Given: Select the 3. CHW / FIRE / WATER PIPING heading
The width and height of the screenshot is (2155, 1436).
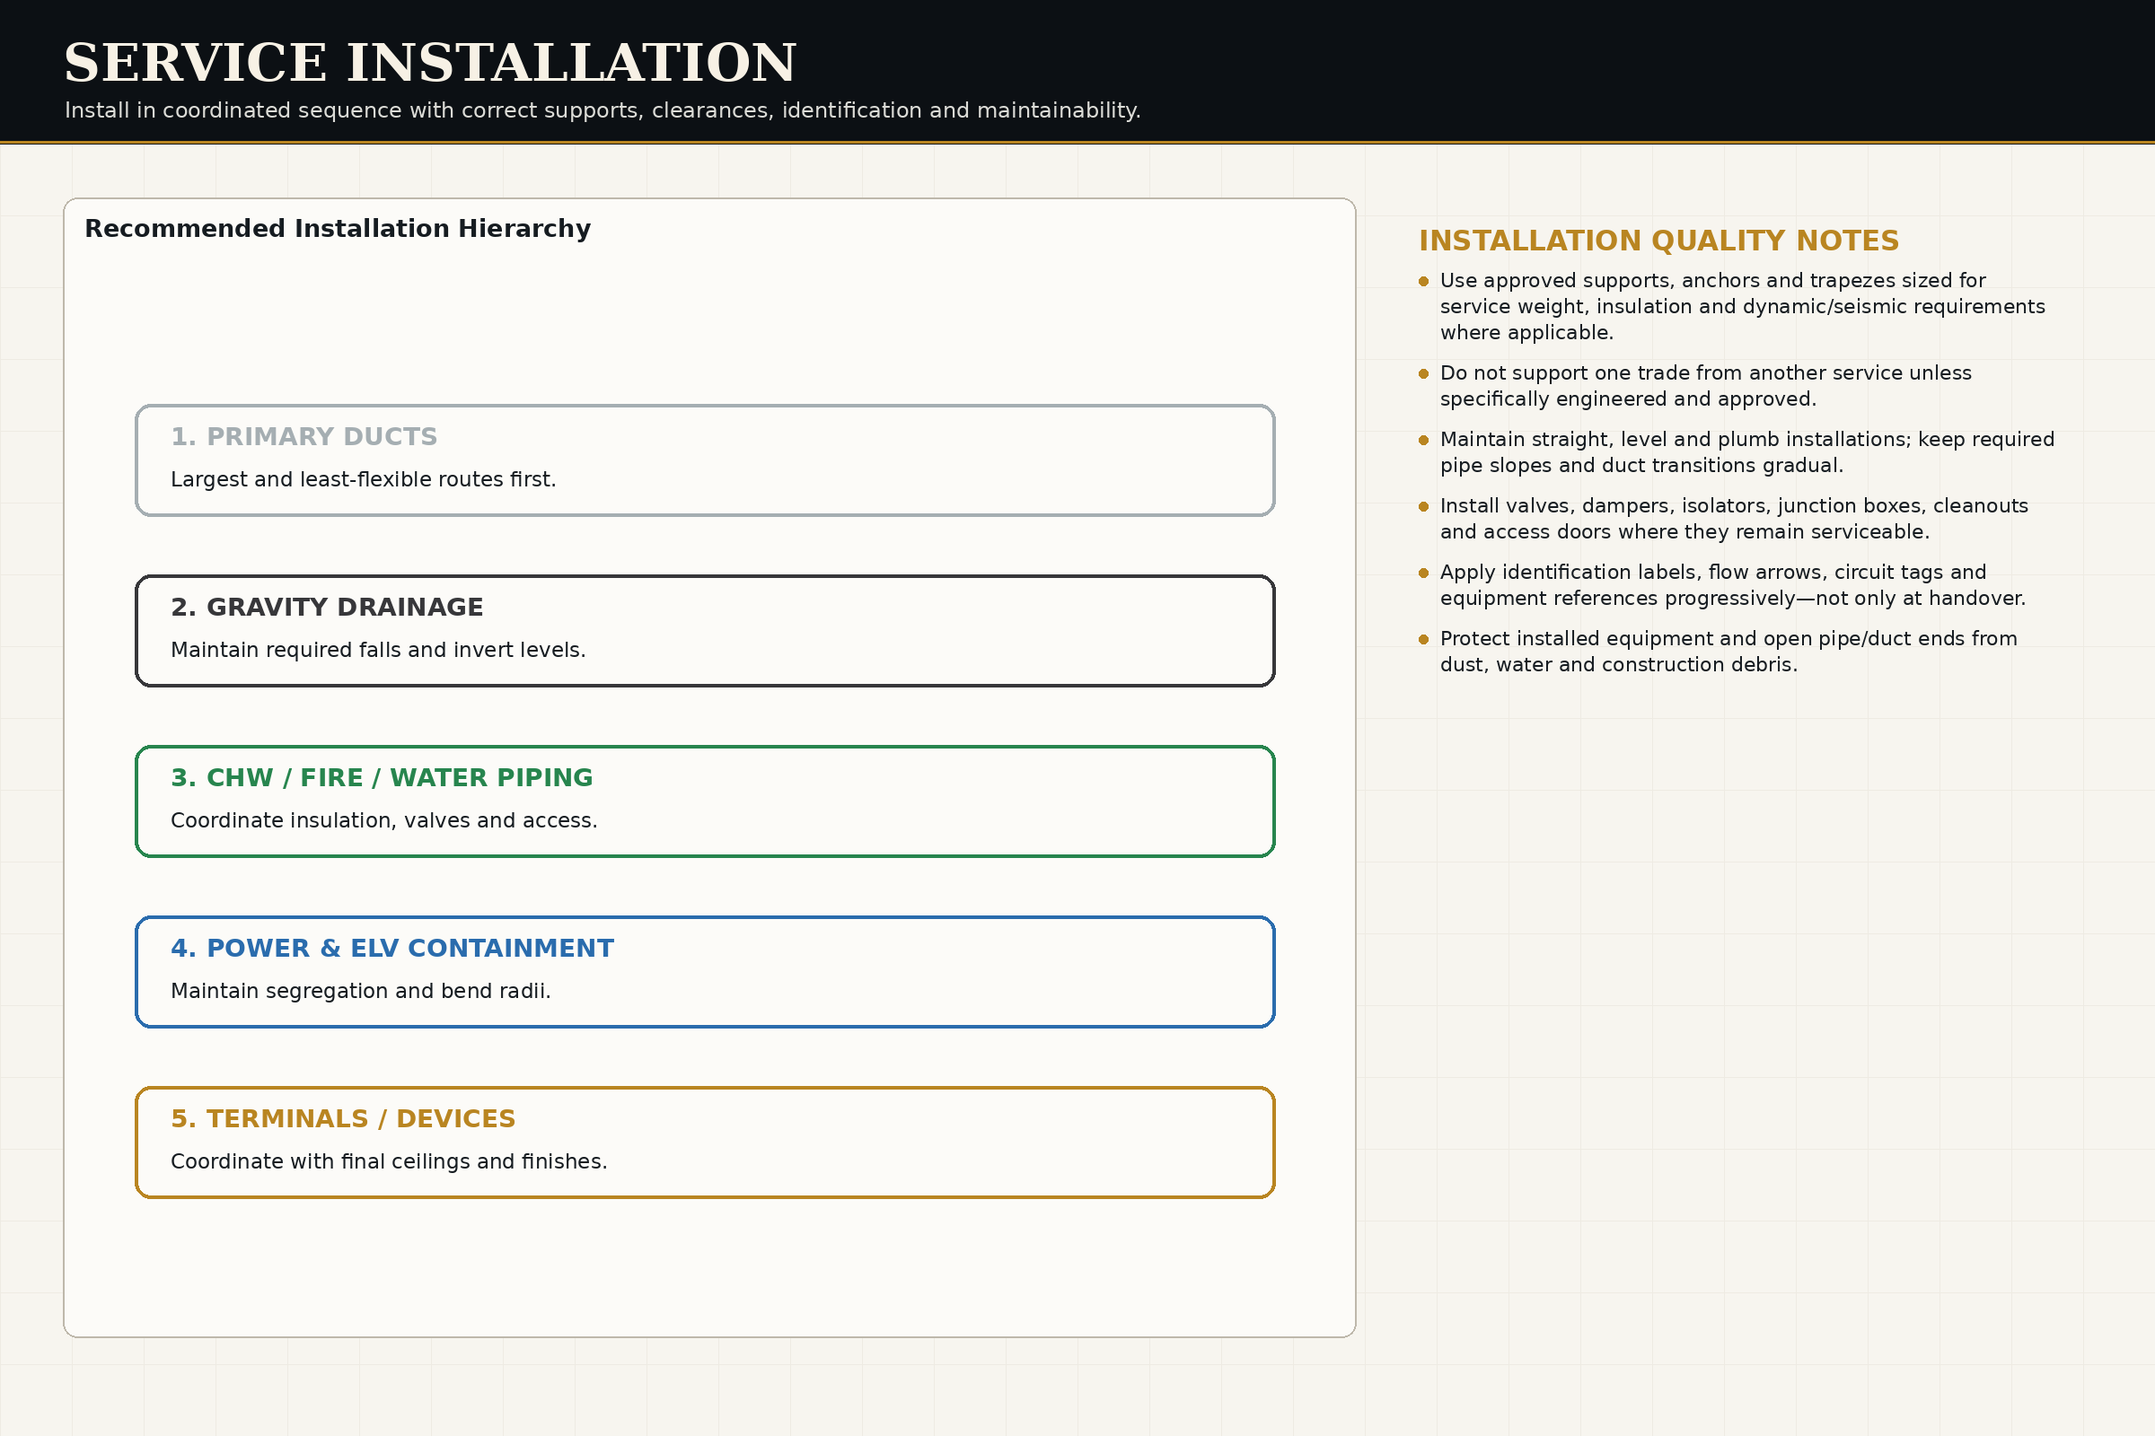Looking at the screenshot, I should (383, 777).
